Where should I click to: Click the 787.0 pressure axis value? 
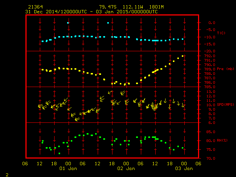click(x=209, y=78)
